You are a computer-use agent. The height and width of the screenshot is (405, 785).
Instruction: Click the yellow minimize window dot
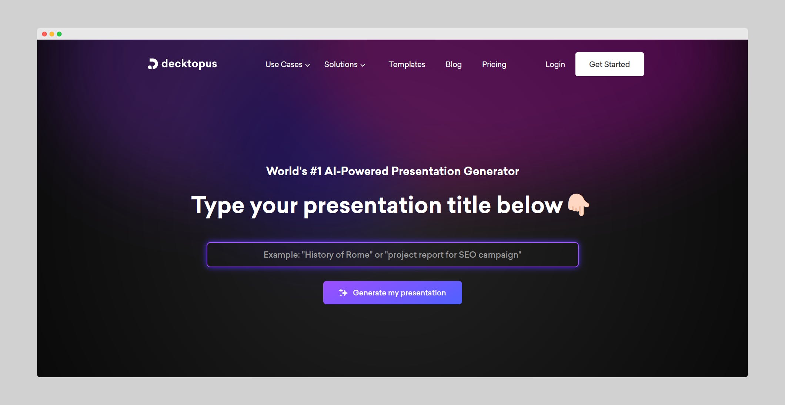pyautogui.click(x=52, y=34)
